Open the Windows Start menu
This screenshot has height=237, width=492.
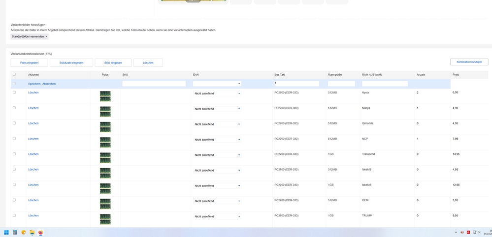[6, 232]
